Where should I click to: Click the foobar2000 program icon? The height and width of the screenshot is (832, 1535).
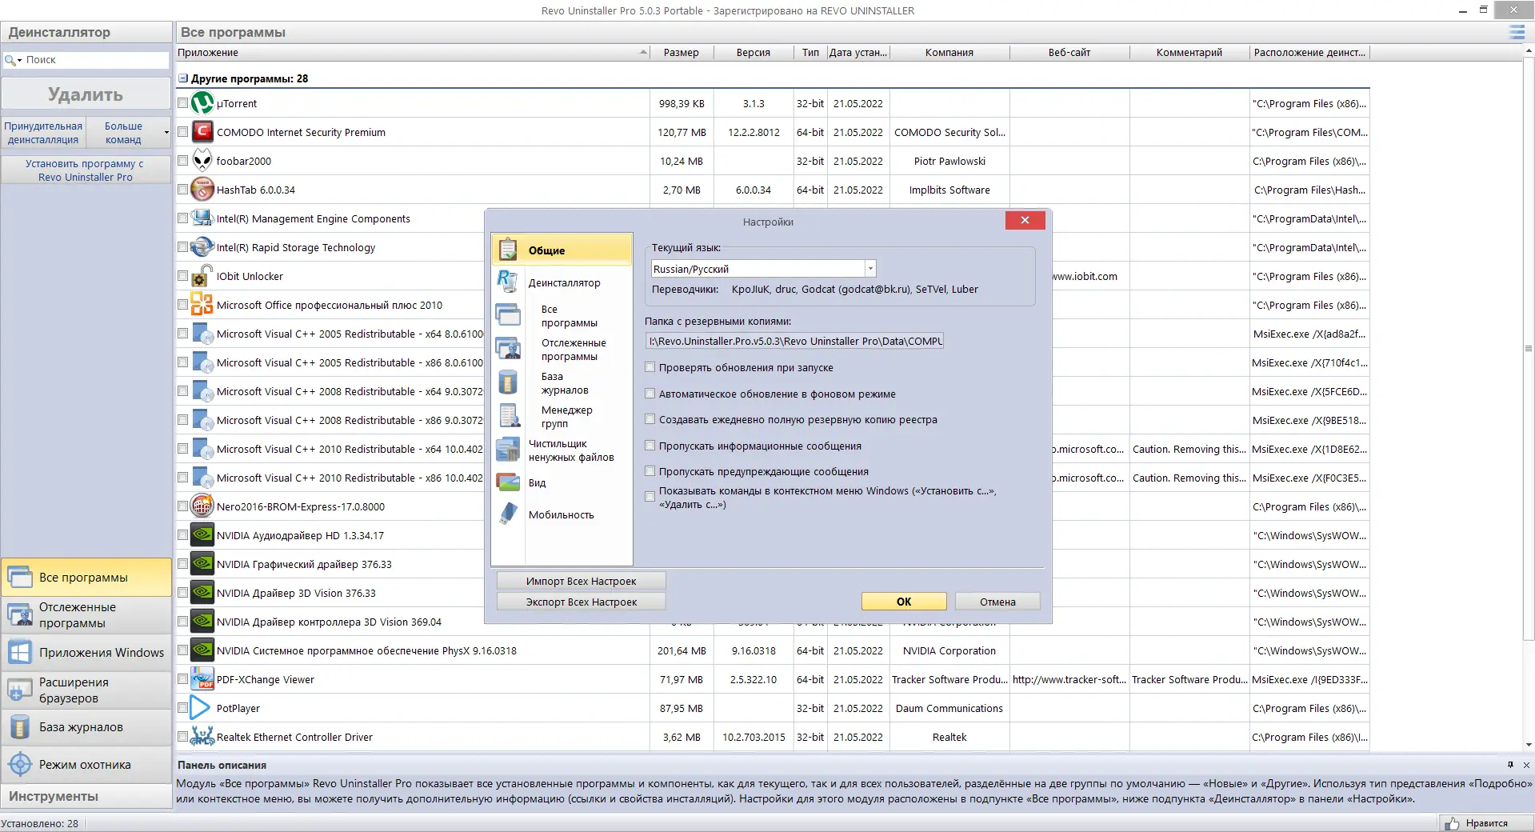click(x=202, y=161)
